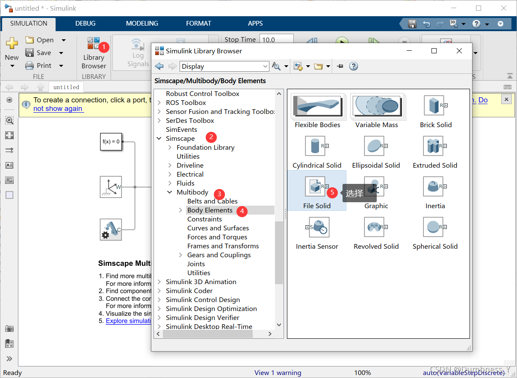
Task: Click the Explore simulation link
Action: click(128, 321)
